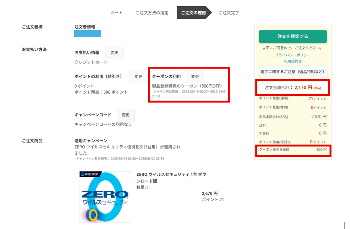The height and width of the screenshot is (229, 350).
Task: Click 変更 next to クーポンの利用
Action: (x=195, y=77)
